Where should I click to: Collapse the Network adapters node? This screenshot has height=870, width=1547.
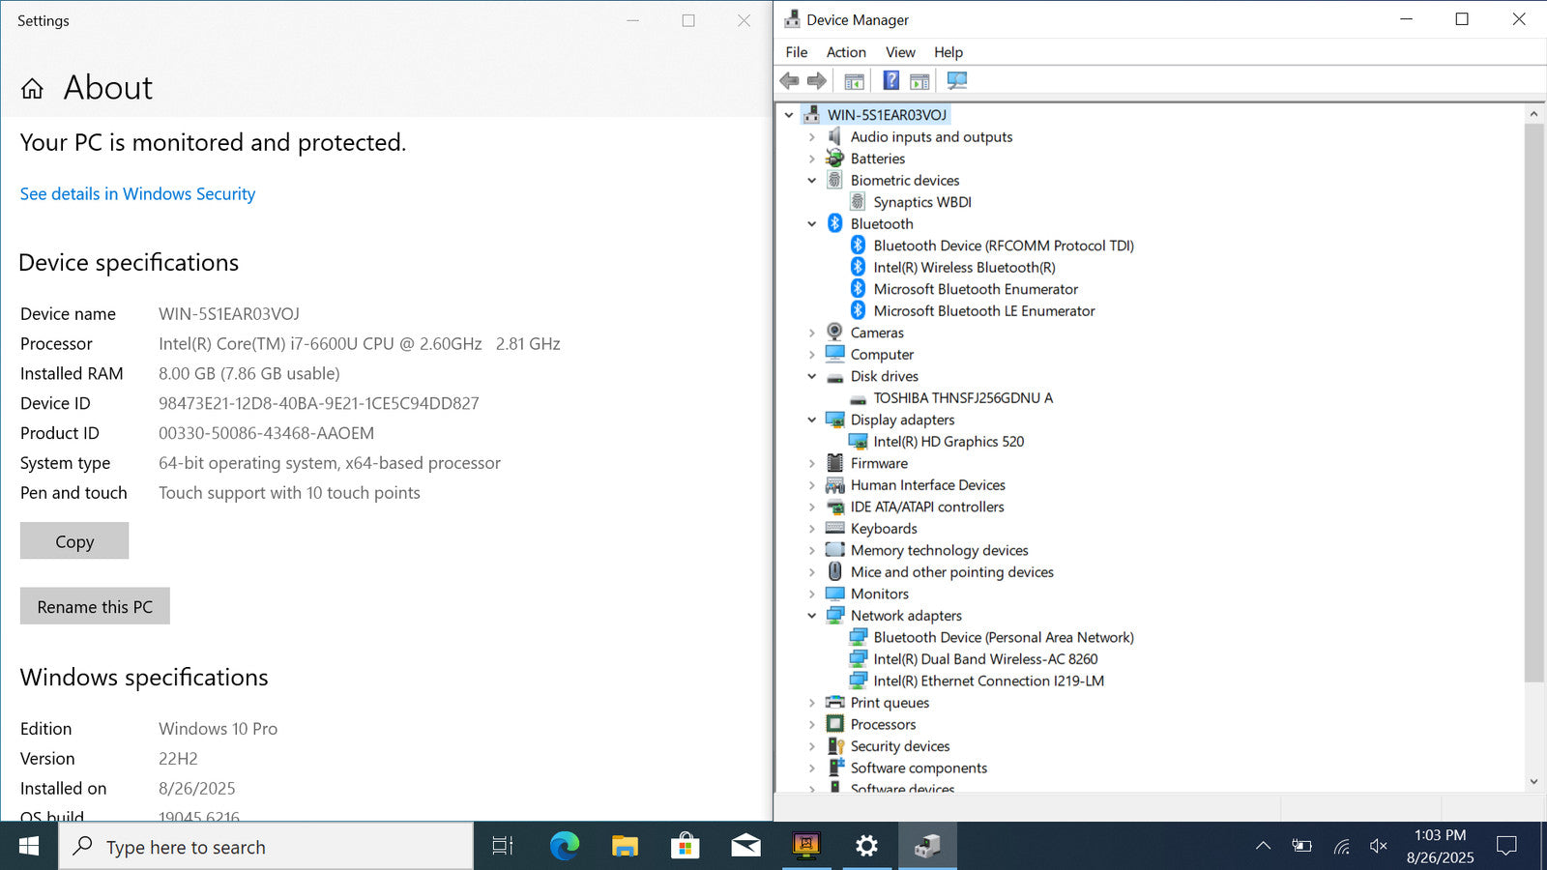tap(812, 616)
